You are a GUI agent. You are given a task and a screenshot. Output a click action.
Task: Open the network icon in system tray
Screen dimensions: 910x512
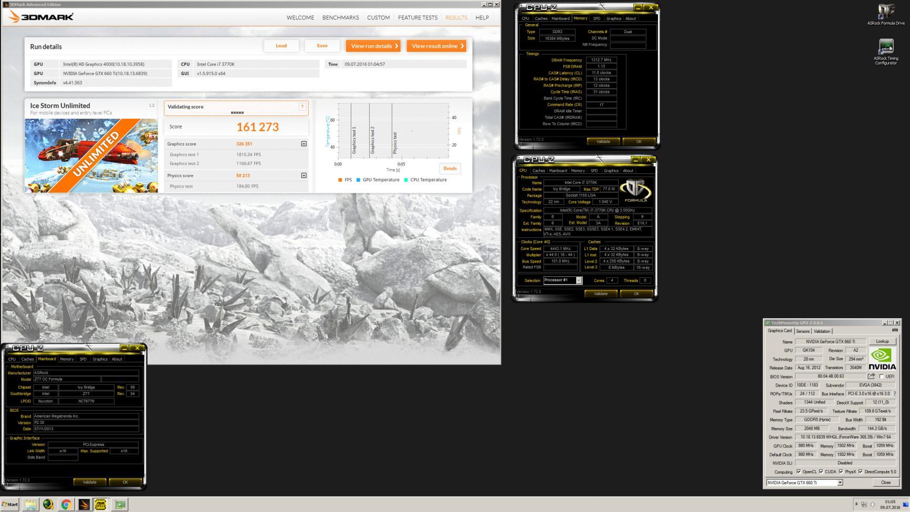(x=864, y=505)
